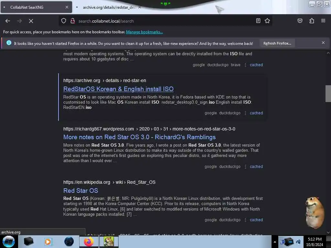Open the Windows Start orb
The height and width of the screenshot is (248, 331).
pyautogui.click(x=9, y=242)
